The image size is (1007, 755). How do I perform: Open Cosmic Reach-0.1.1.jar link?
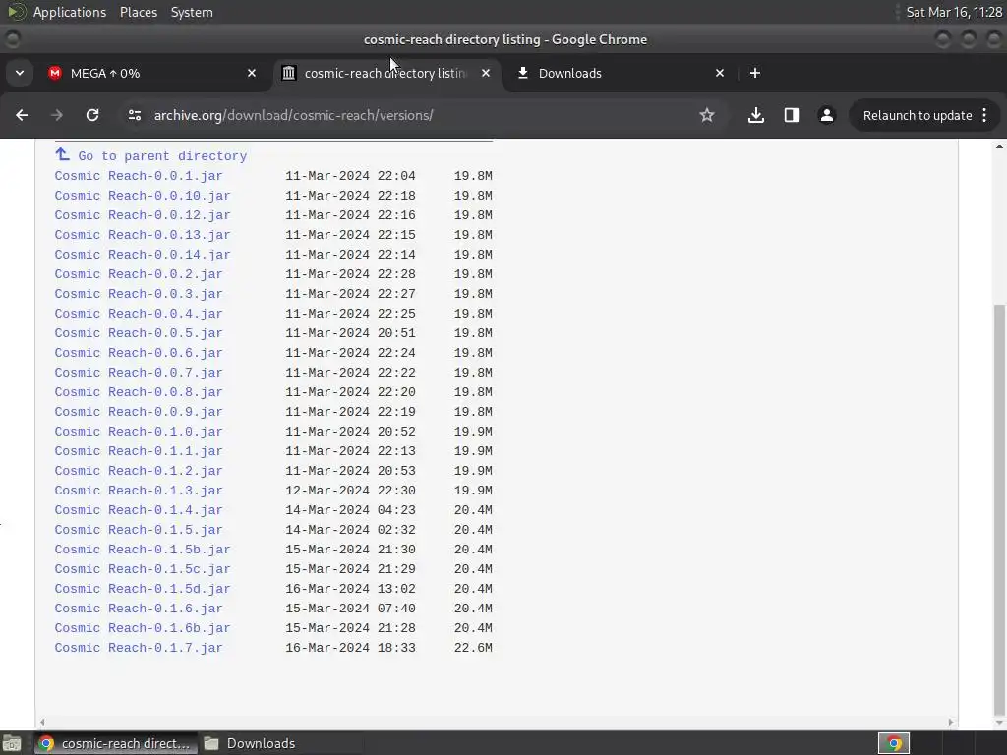coord(139,451)
